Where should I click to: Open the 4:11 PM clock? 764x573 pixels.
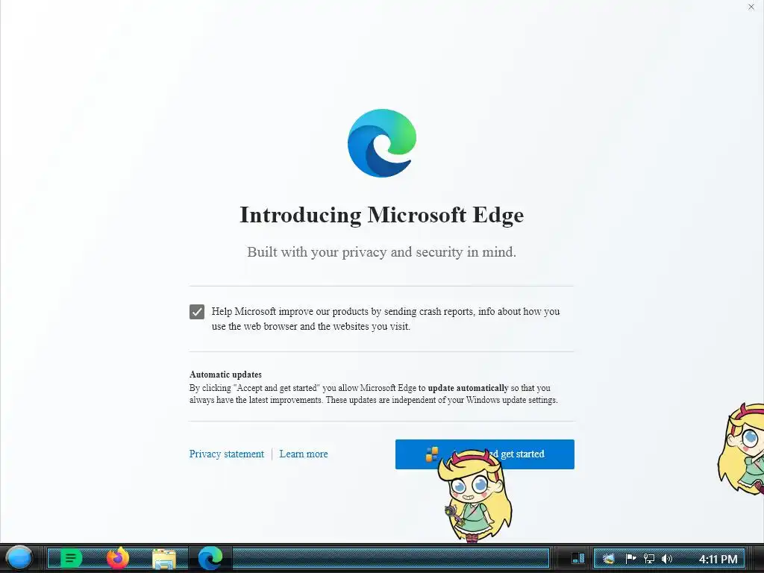718,560
